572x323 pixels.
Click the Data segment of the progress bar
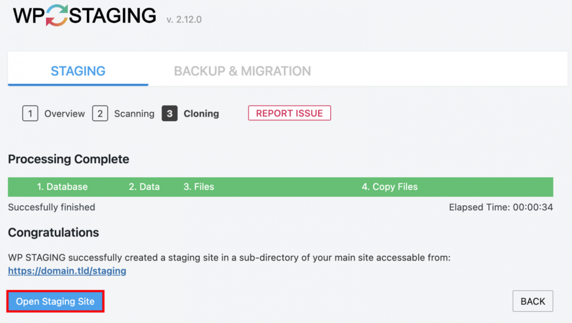click(144, 187)
